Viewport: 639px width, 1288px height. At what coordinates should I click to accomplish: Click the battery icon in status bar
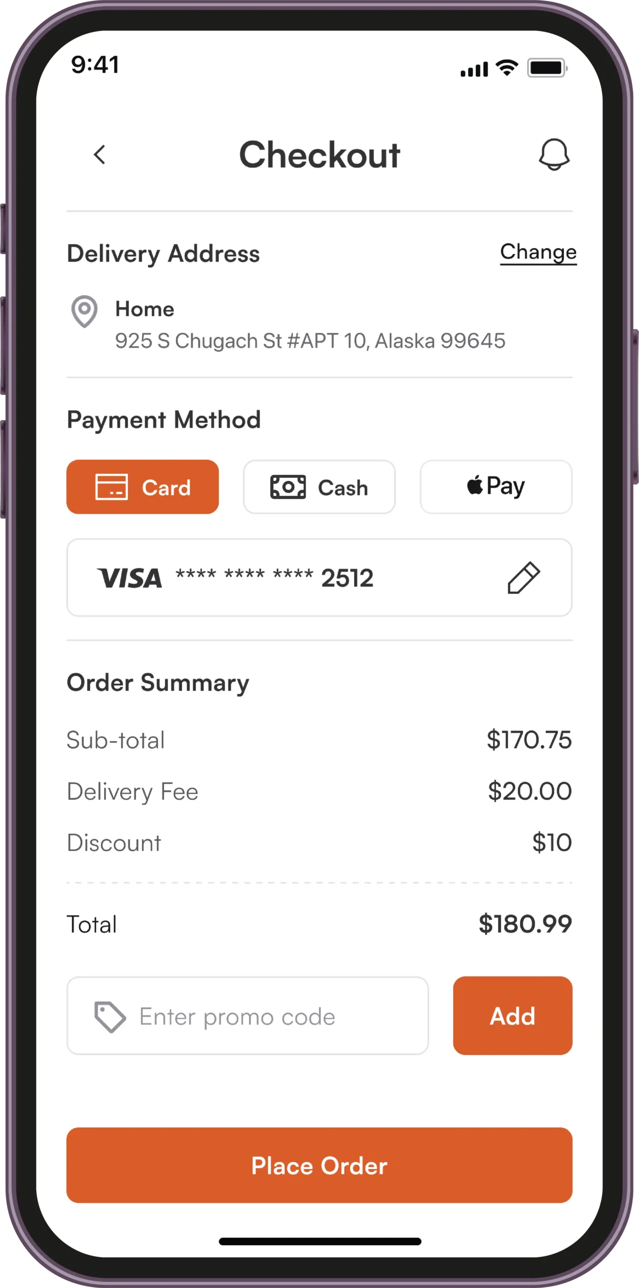[547, 67]
